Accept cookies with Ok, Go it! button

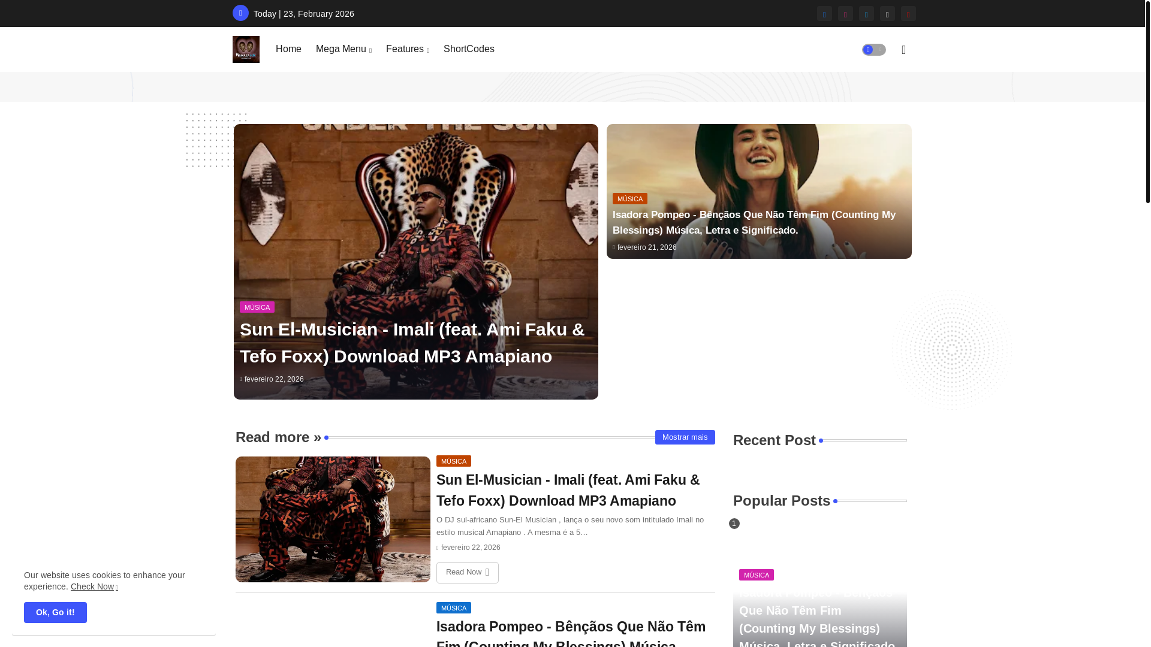point(55,612)
